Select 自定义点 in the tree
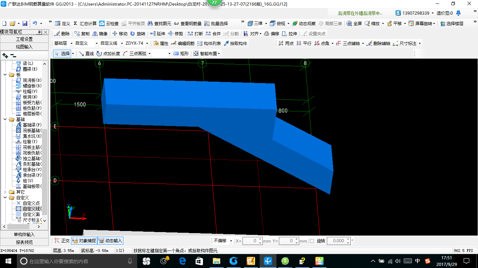Image resolution: width=478 pixels, height=268 pixels. (28, 203)
